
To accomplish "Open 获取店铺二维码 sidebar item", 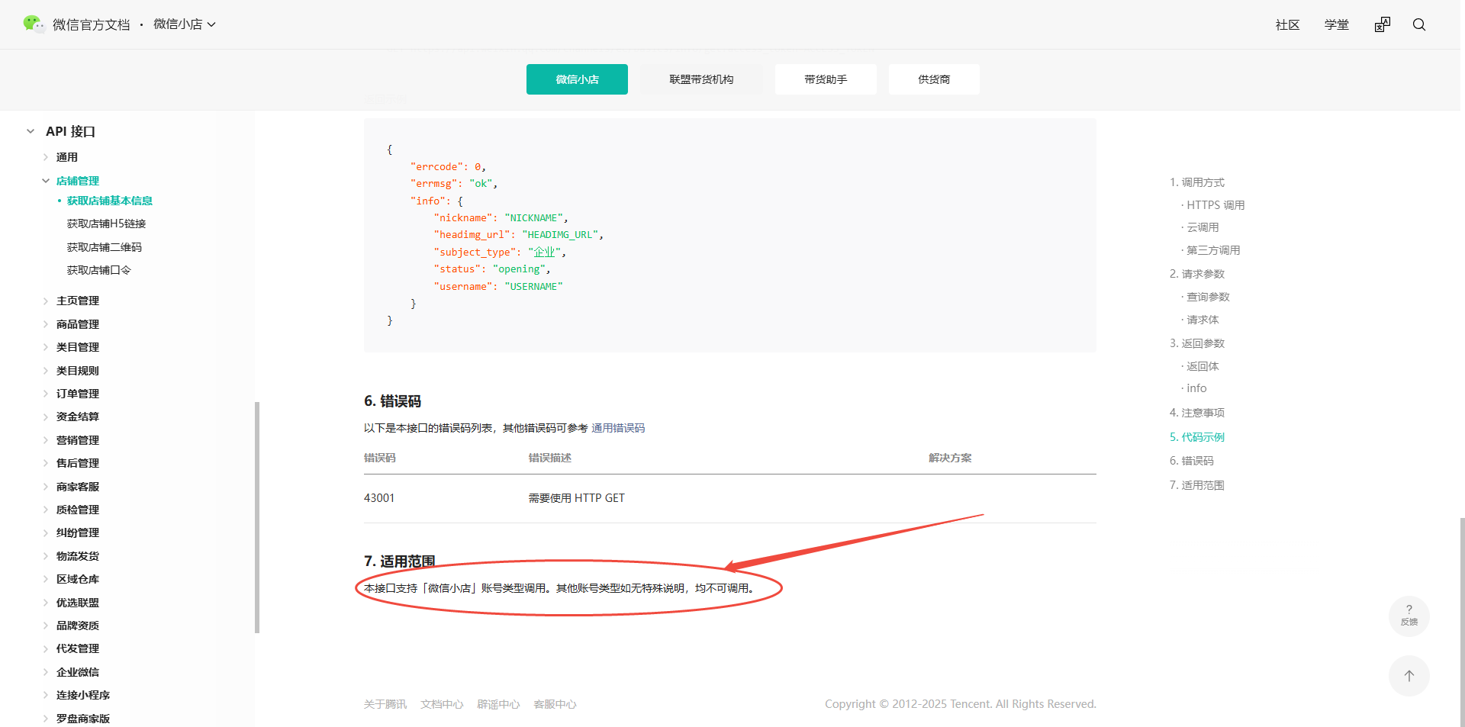I will pyautogui.click(x=105, y=247).
